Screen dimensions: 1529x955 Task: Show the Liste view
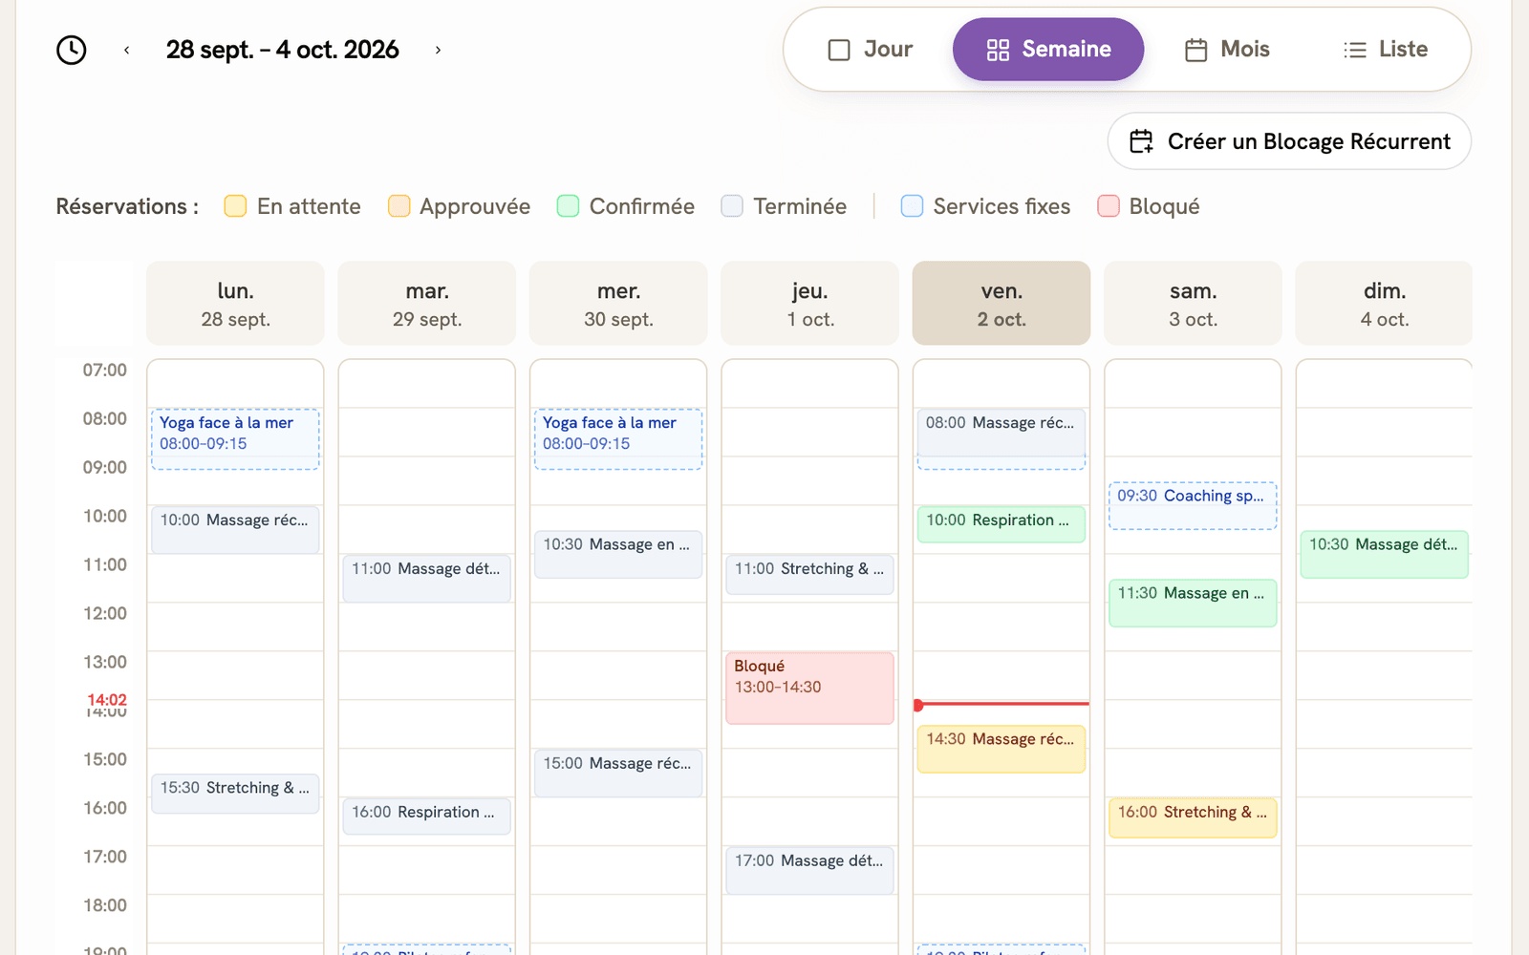click(x=1385, y=50)
